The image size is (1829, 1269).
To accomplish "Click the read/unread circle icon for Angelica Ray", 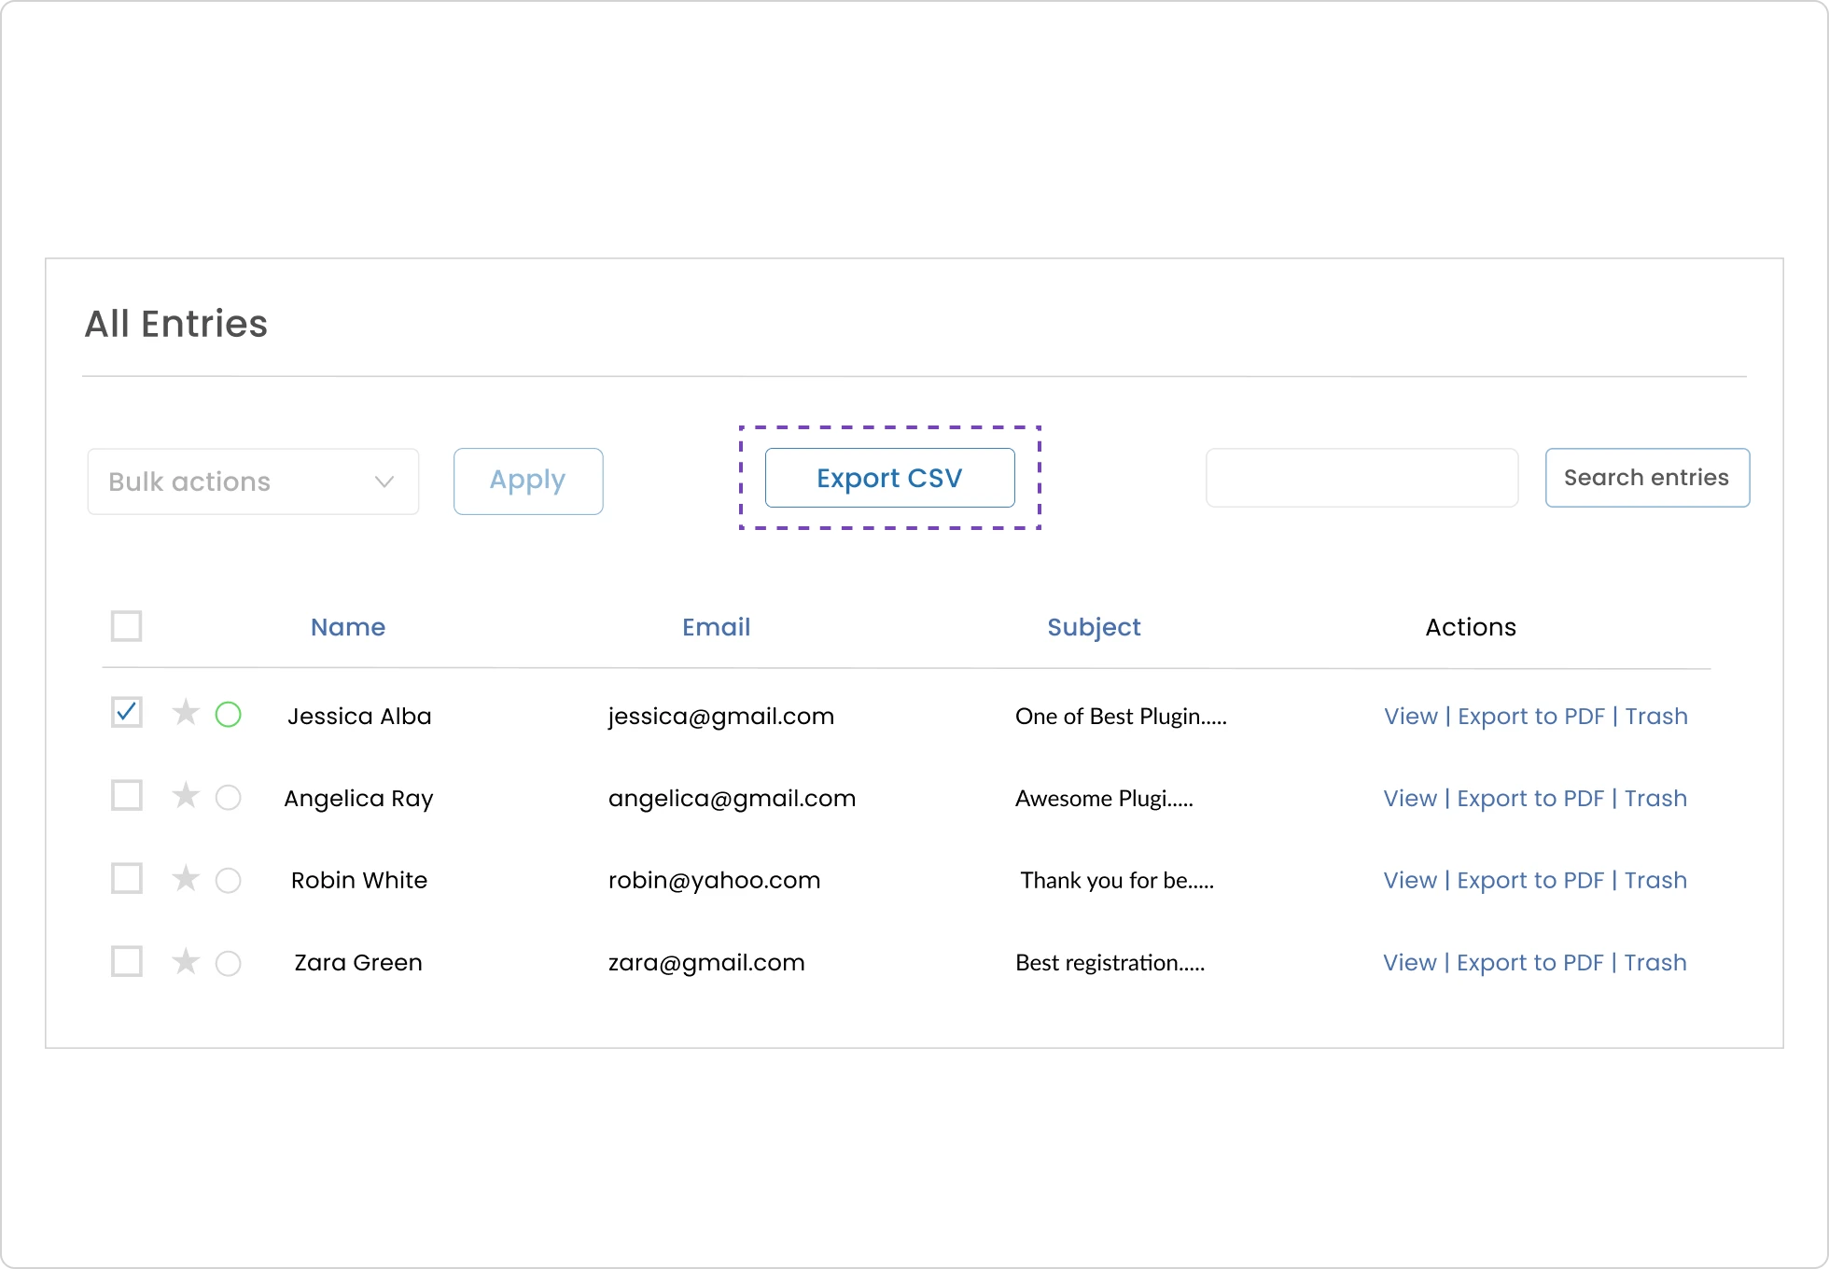I will coord(227,797).
